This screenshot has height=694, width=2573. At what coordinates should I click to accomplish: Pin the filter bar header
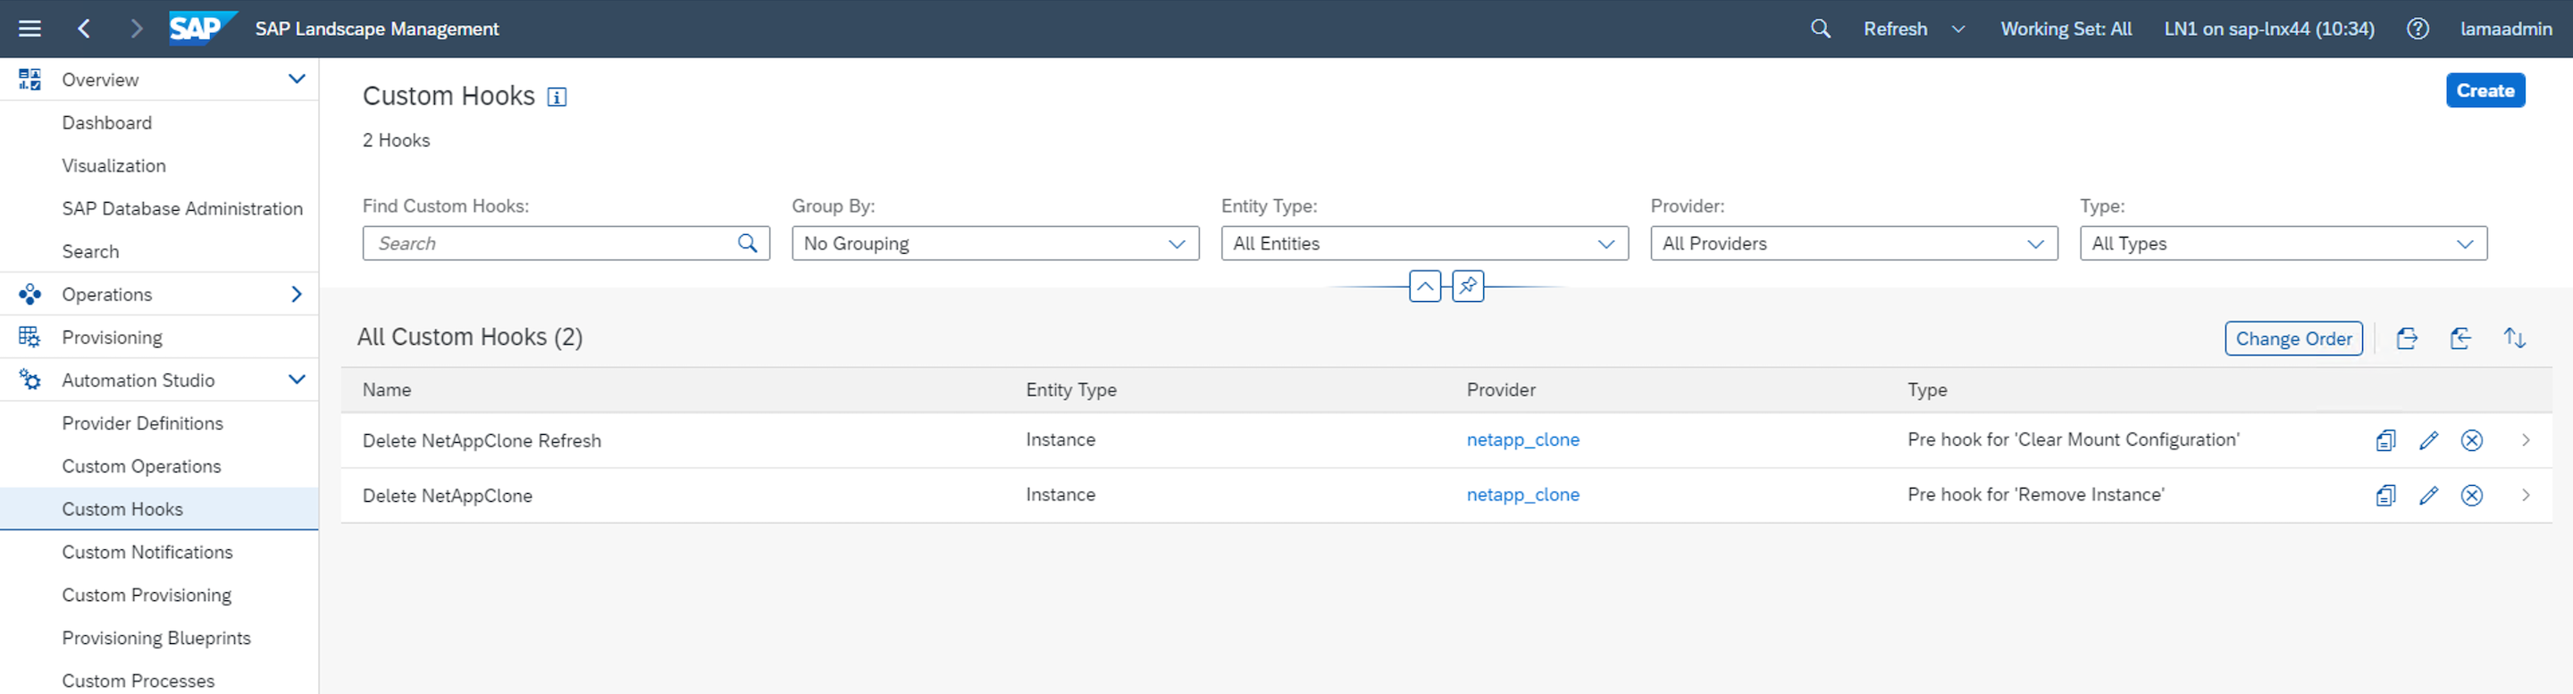point(1467,287)
